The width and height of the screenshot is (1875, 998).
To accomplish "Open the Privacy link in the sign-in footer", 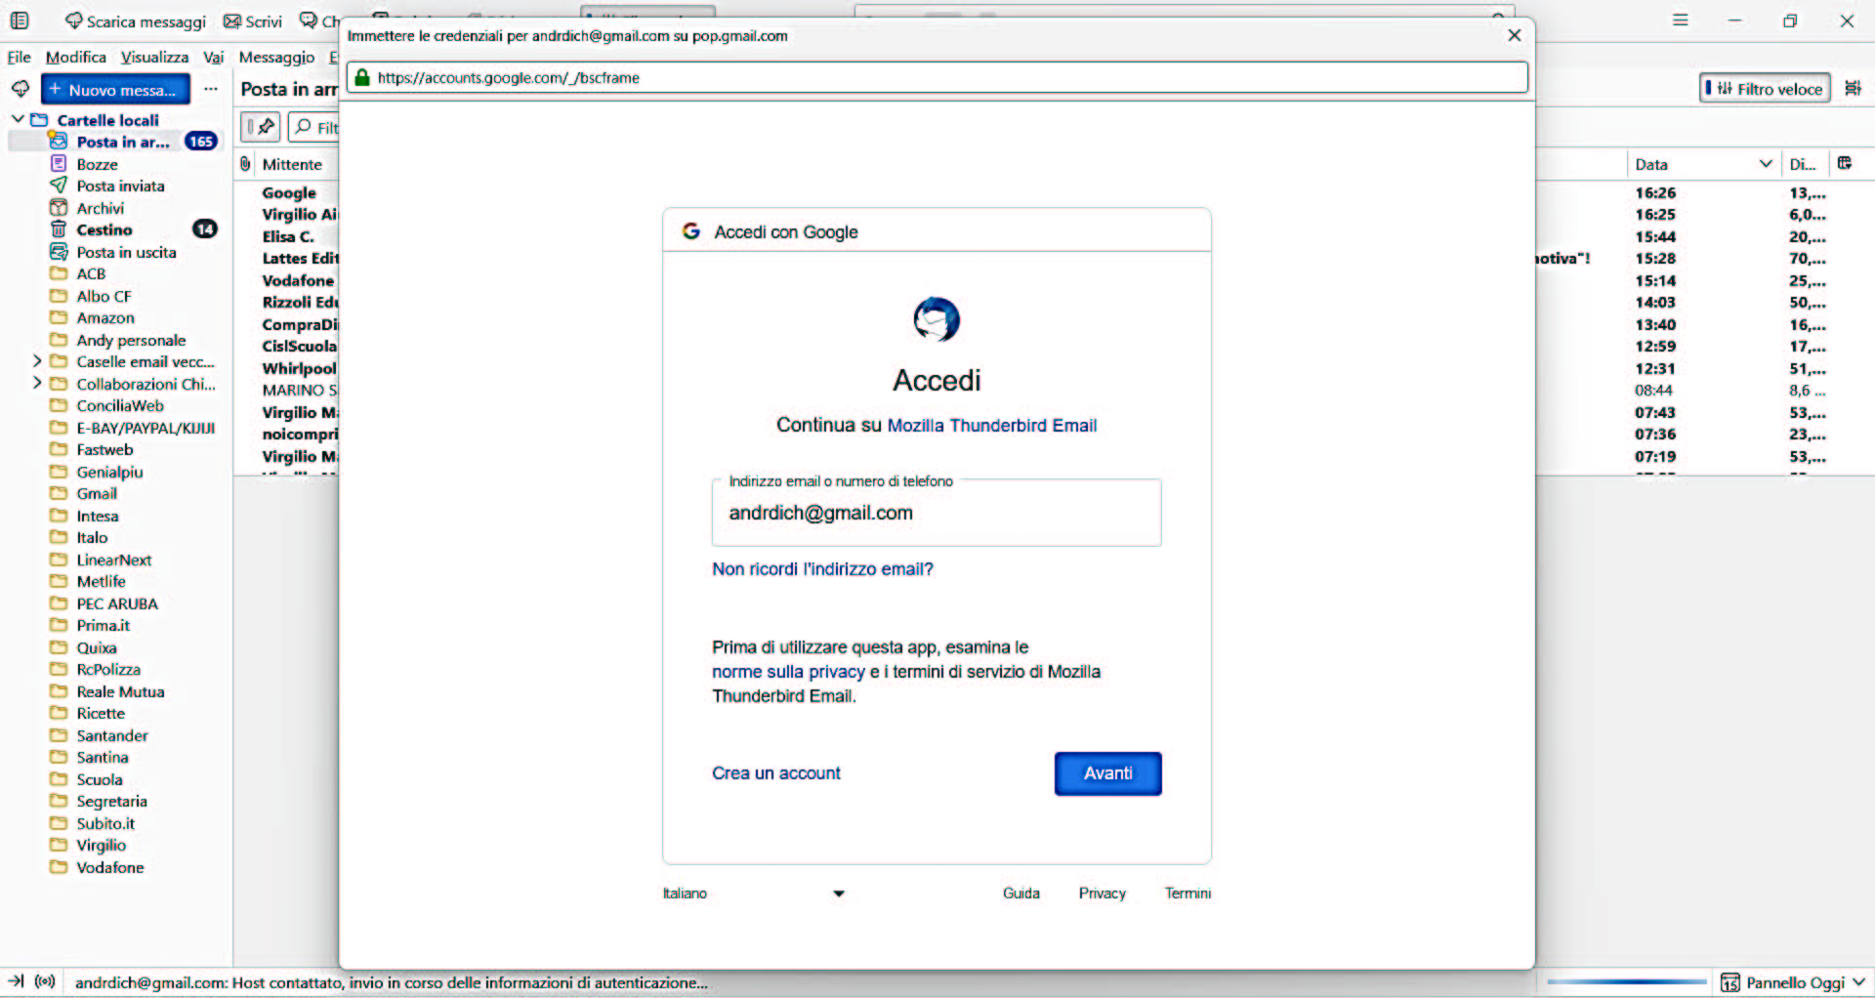I will click(1103, 894).
